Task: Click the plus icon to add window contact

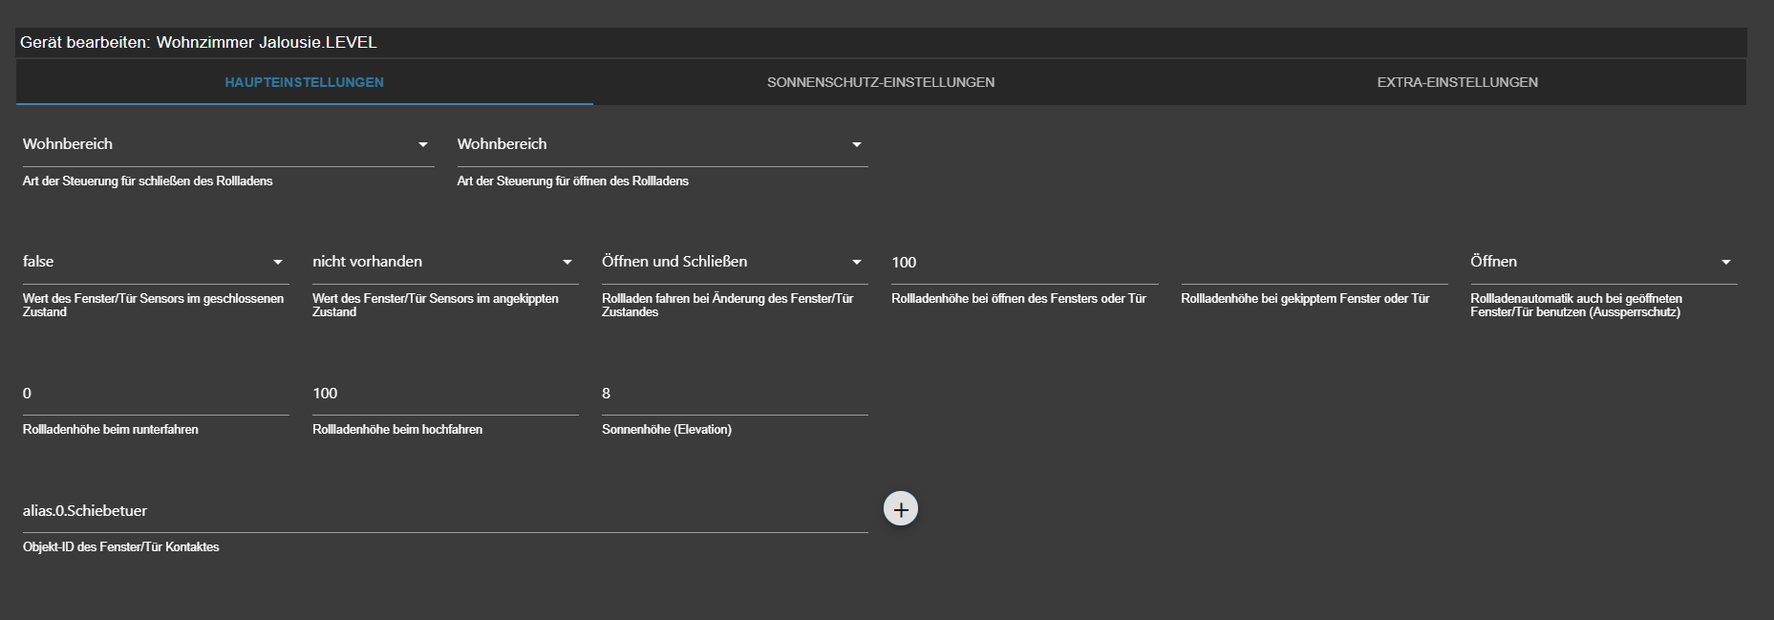Action: [900, 509]
